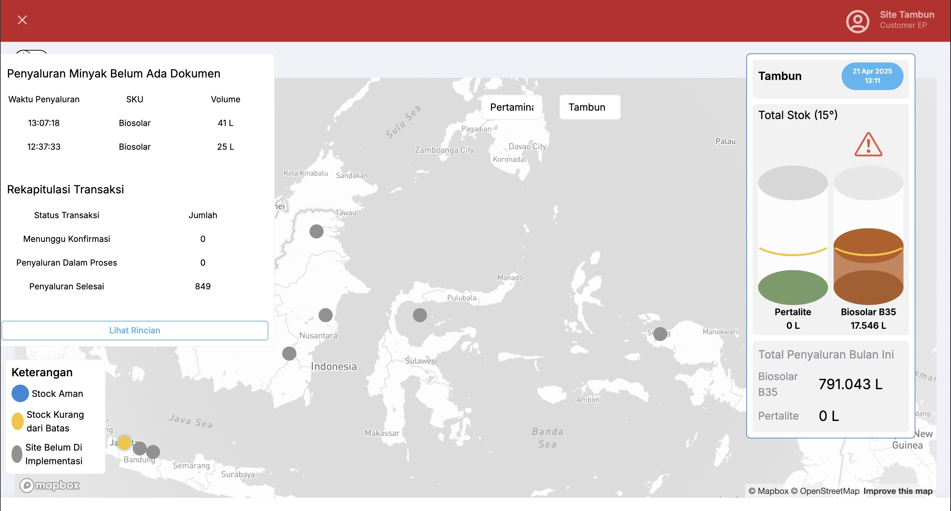Viewport: 951px width, 511px height.
Task: Click the gray marker above Nusantara
Action: 325,315
